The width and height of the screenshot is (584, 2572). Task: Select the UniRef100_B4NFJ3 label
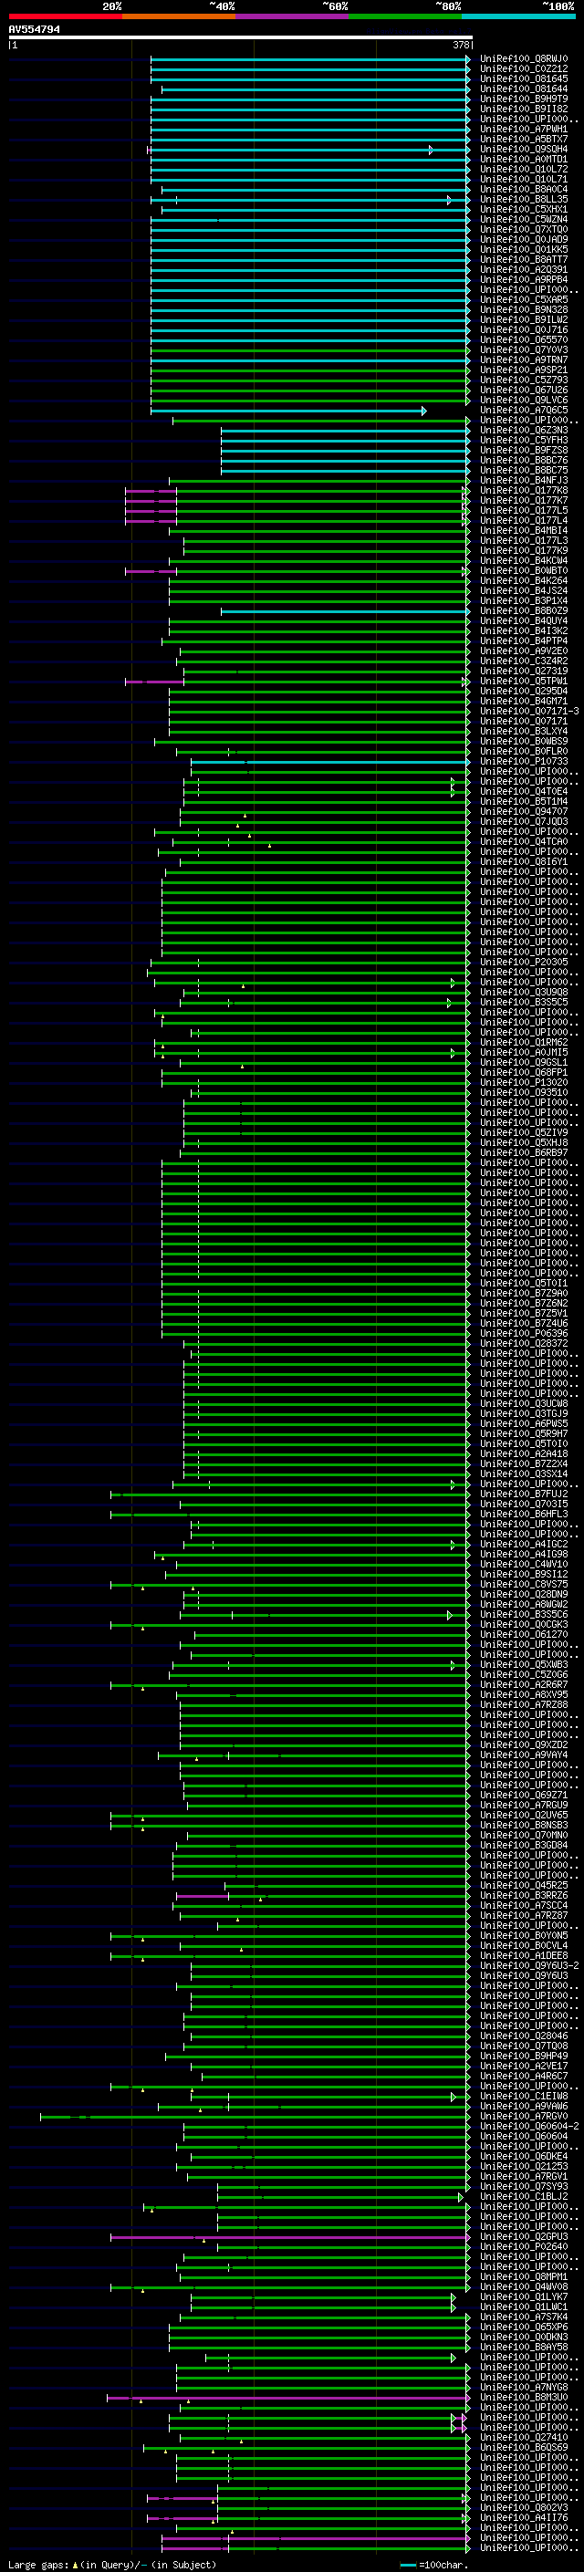[x=523, y=480]
